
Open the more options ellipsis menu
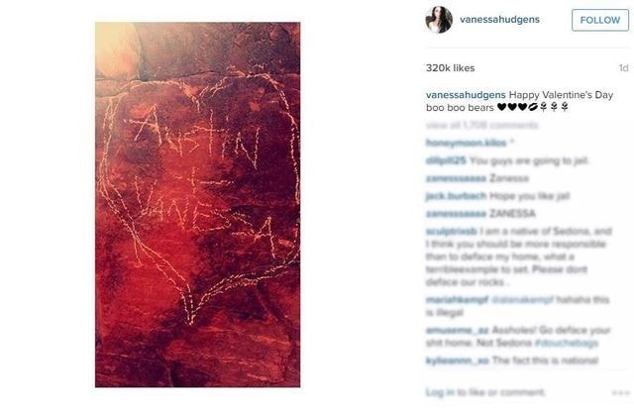click(621, 392)
